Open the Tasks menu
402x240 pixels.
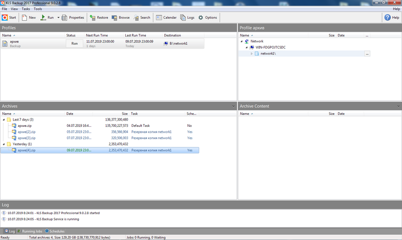coord(26,9)
